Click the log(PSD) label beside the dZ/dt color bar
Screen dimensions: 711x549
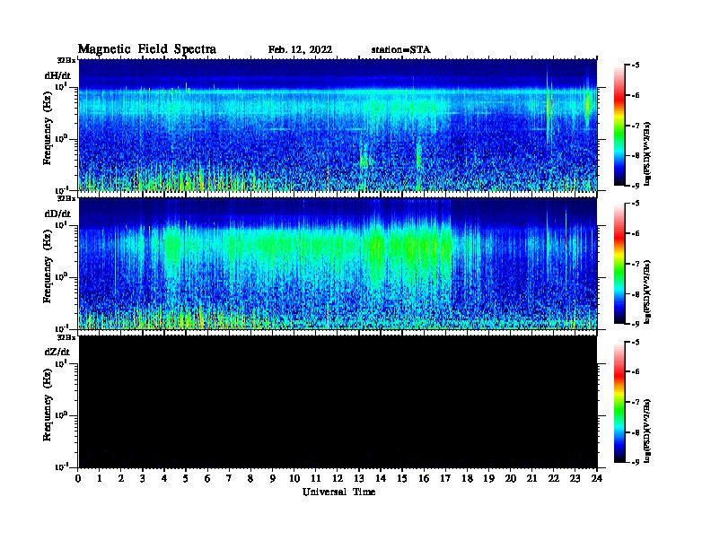[648, 431]
